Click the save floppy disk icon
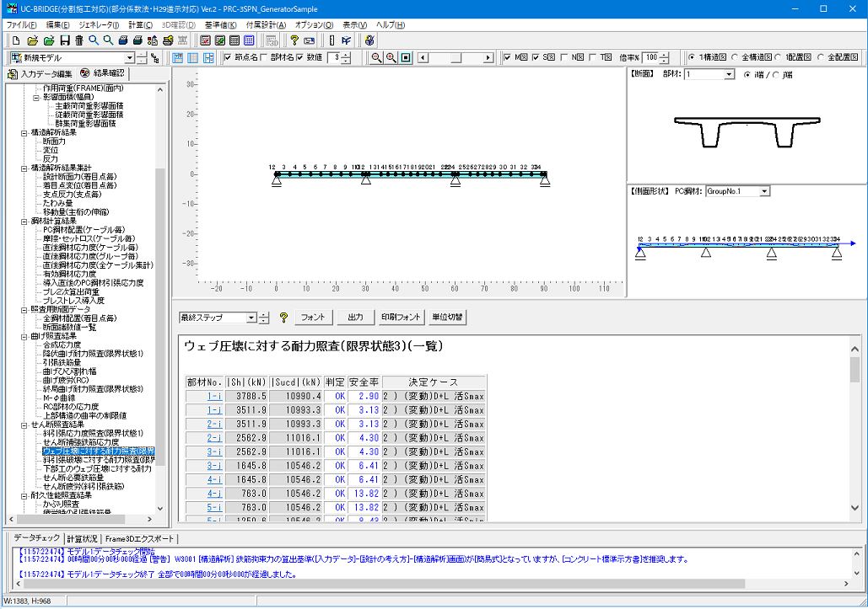This screenshot has height=609, width=868. coord(64,40)
